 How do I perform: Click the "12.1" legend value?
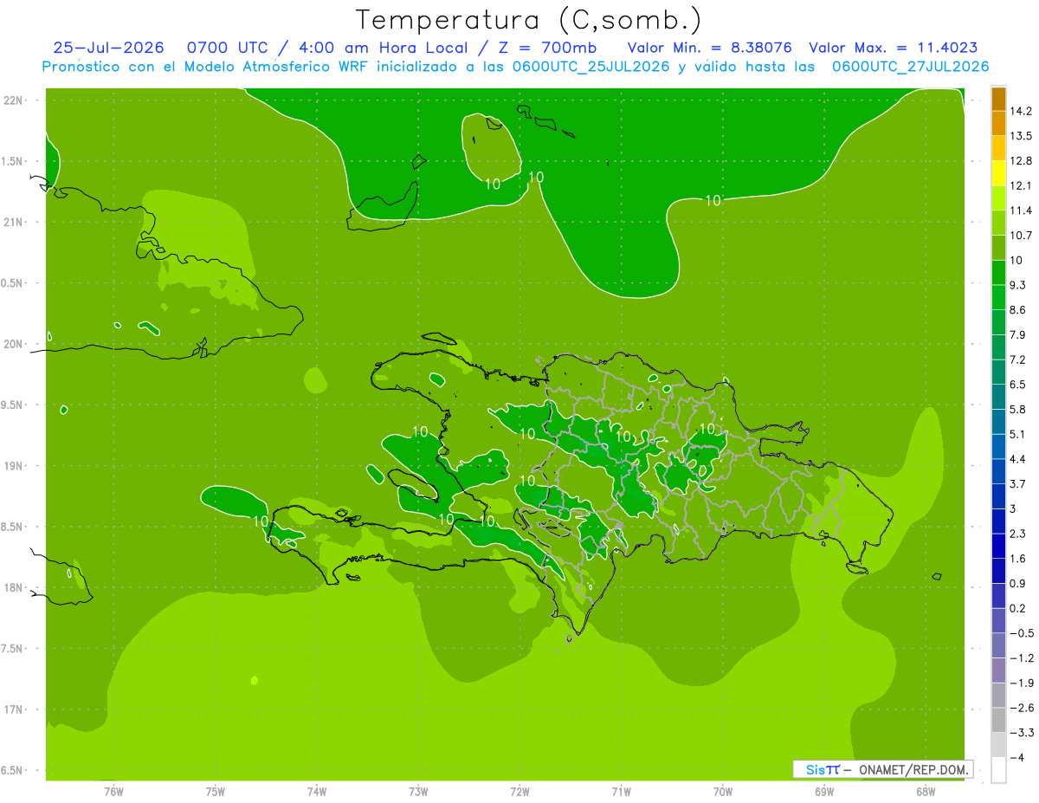1021,185
